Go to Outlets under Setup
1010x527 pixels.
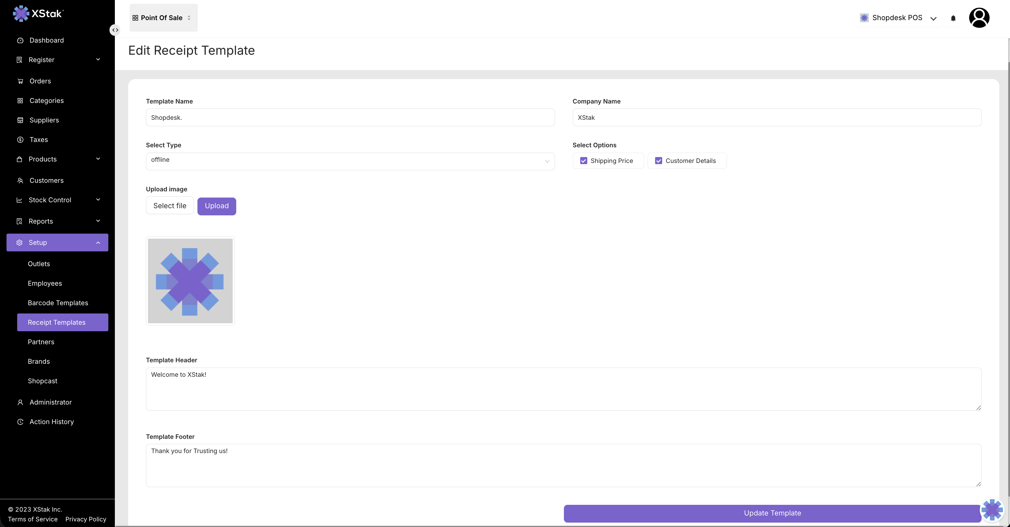[39, 264]
